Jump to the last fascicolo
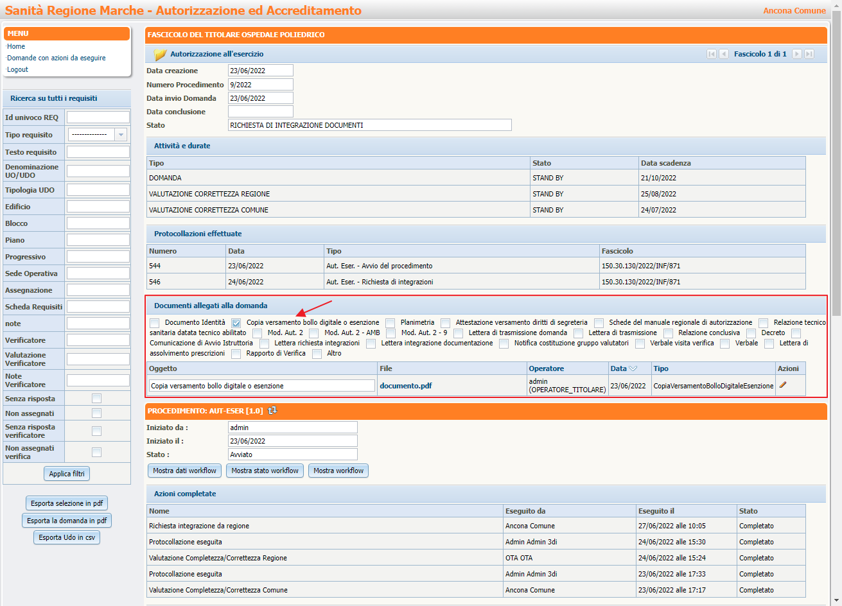The image size is (842, 606). [809, 54]
